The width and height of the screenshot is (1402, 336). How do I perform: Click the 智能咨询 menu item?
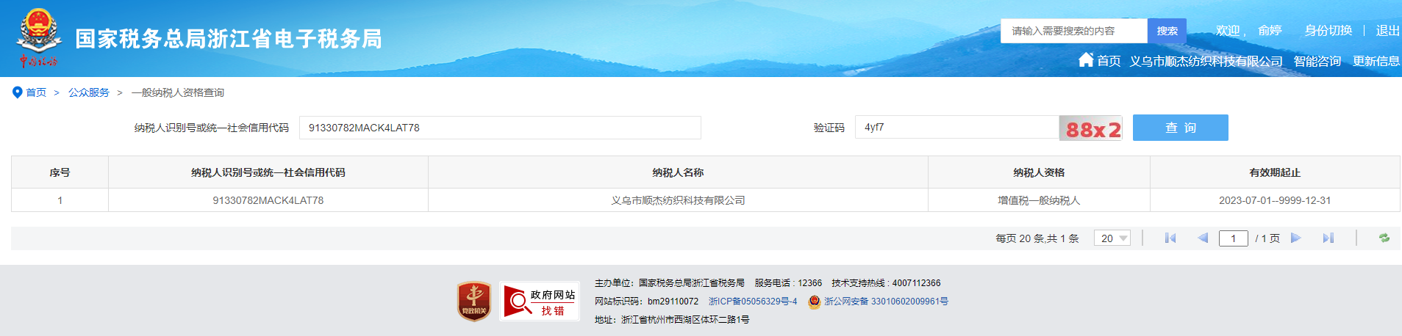pyautogui.click(x=1317, y=62)
